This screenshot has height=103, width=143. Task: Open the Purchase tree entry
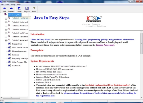pos(16,55)
